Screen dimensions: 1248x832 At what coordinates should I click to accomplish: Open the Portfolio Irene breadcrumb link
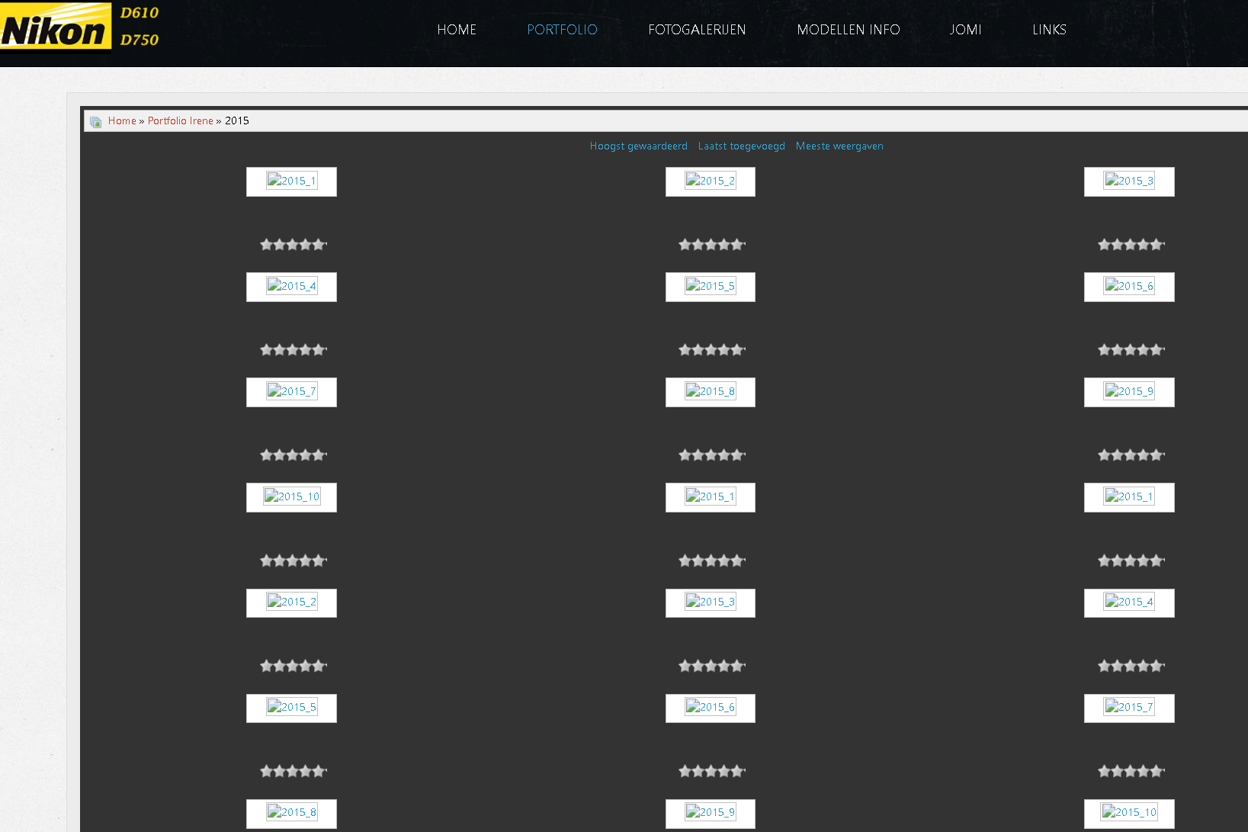181,120
